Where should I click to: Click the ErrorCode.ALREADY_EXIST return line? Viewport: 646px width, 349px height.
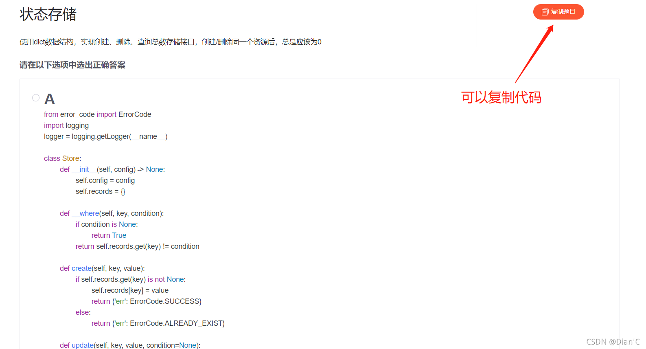click(x=158, y=323)
